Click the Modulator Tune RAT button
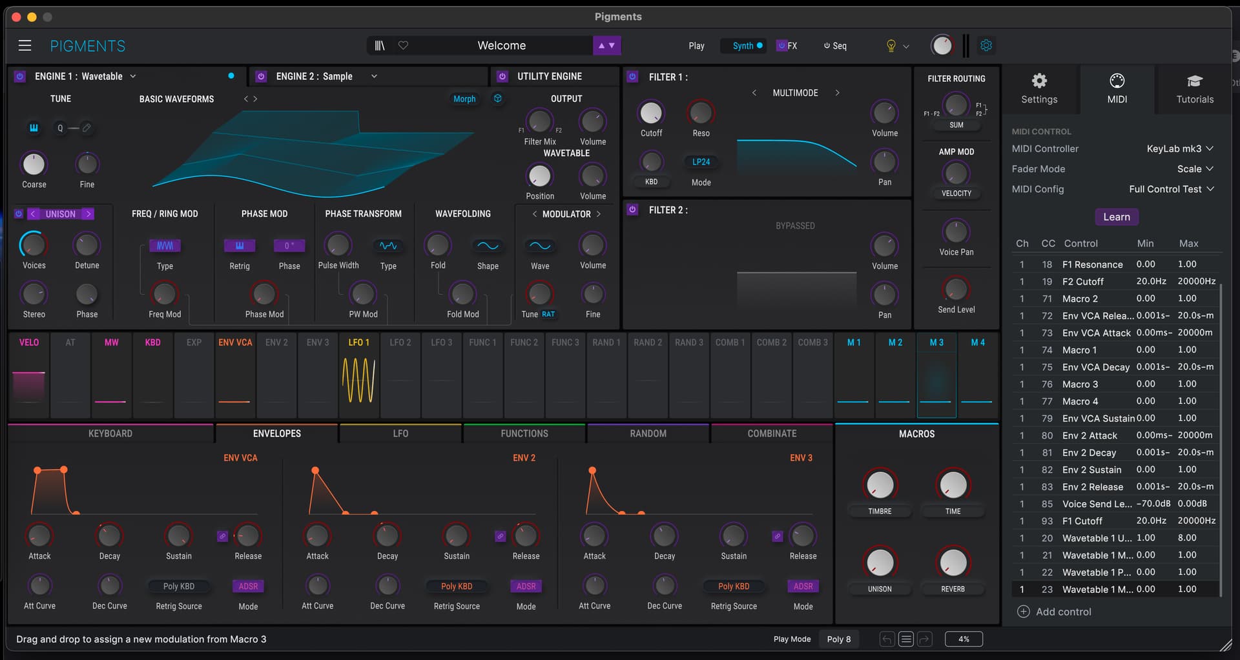 point(548,314)
